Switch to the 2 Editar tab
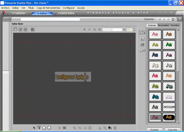Screen dimensions: 184x132 tap(42, 13)
